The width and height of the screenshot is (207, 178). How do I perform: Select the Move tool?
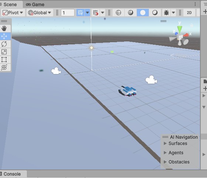[x=4, y=36]
